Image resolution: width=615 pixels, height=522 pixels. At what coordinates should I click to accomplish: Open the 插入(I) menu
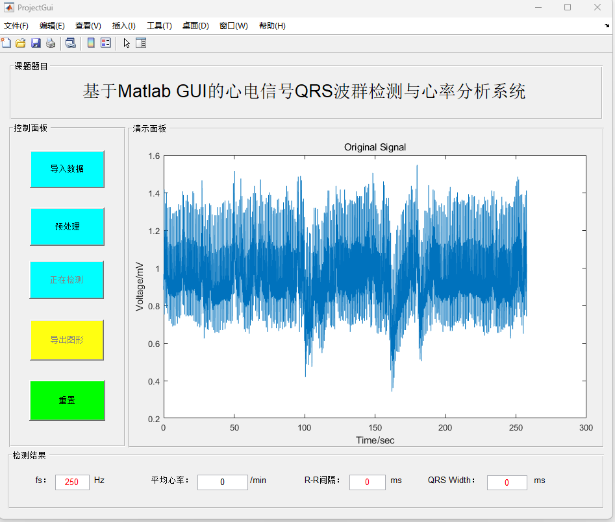[x=123, y=26]
